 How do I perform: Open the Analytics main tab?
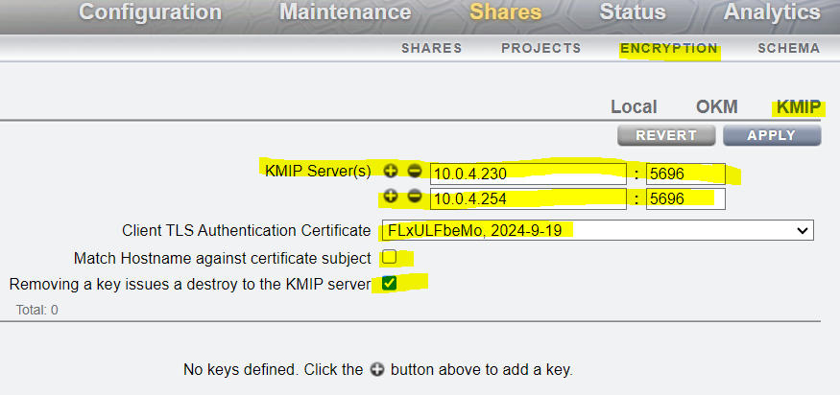[x=772, y=12]
